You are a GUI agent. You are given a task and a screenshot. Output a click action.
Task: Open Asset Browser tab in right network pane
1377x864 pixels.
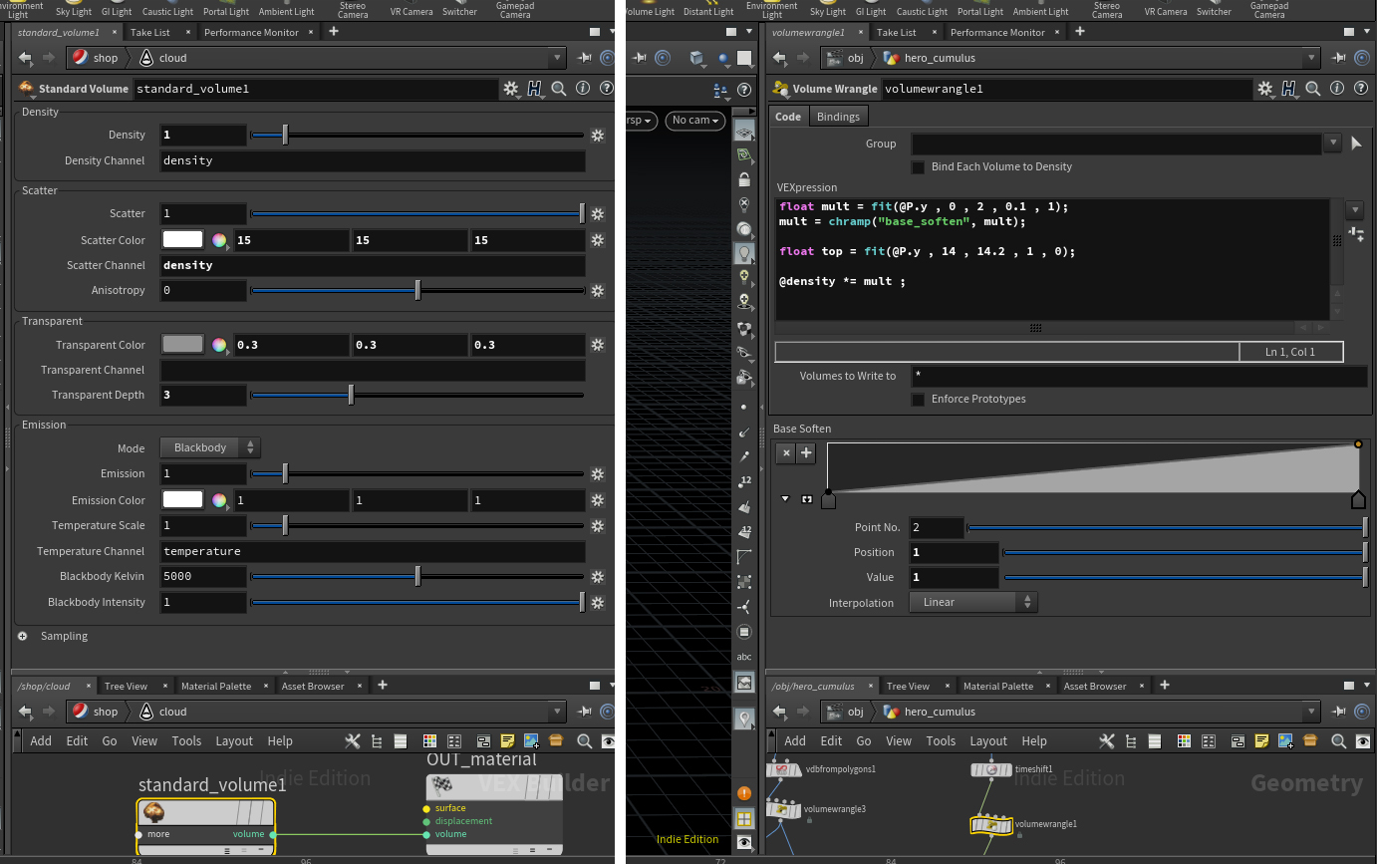[x=1095, y=686]
